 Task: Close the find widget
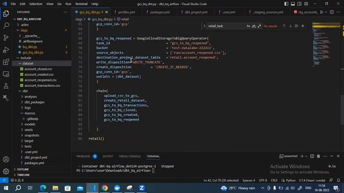[303, 26]
